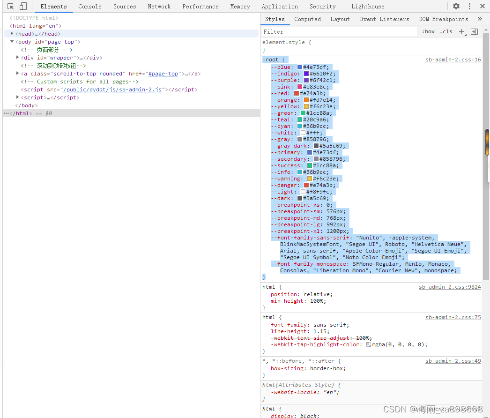Follow the #page-top href link

(x=163, y=74)
